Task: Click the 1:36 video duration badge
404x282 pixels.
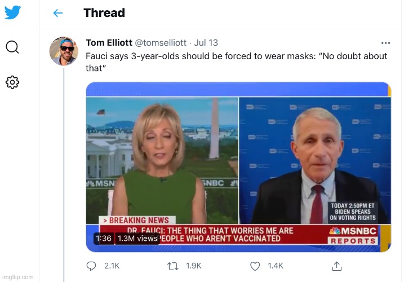Action: pos(103,239)
